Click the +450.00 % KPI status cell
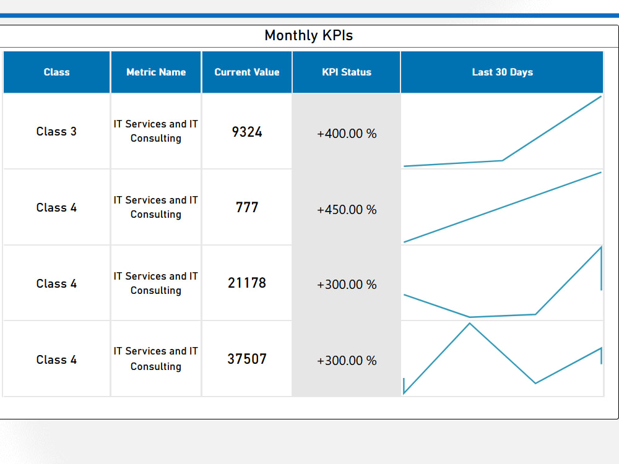This screenshot has height=464, width=619. click(x=346, y=210)
